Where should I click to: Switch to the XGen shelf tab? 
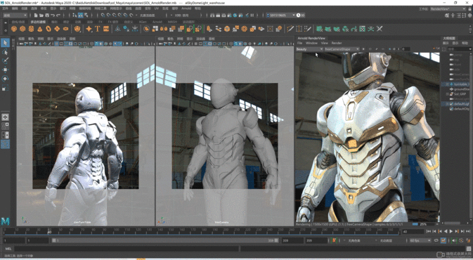[143, 21]
